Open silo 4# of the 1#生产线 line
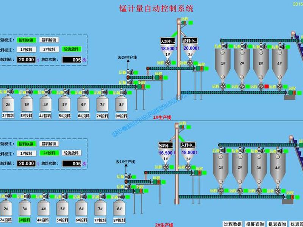The image size is (303, 227). (x=280, y=64)
